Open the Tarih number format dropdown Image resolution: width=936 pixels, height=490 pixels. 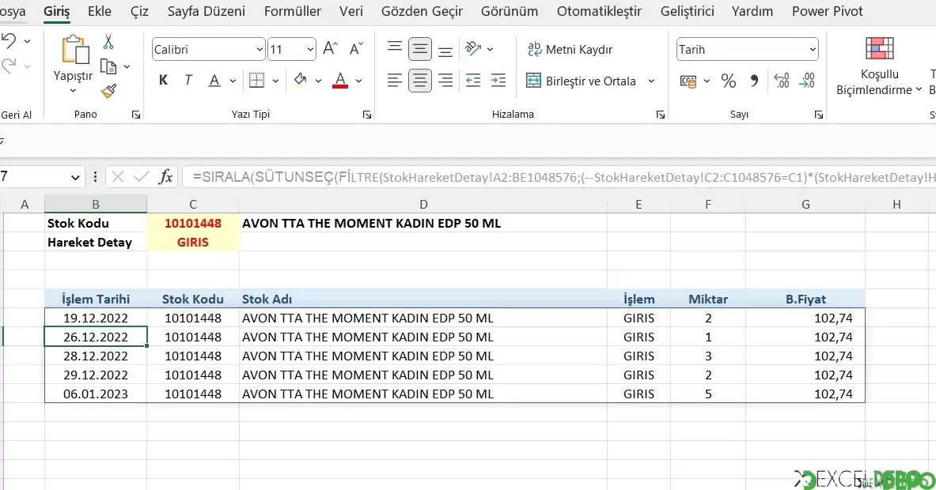tap(813, 50)
